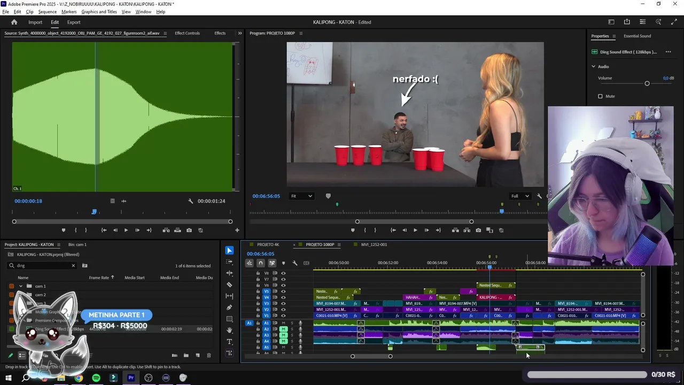Screen dimensions: 684x385
Task: Toggle Linked Selection in timeline
Action: pyautogui.click(x=272, y=263)
